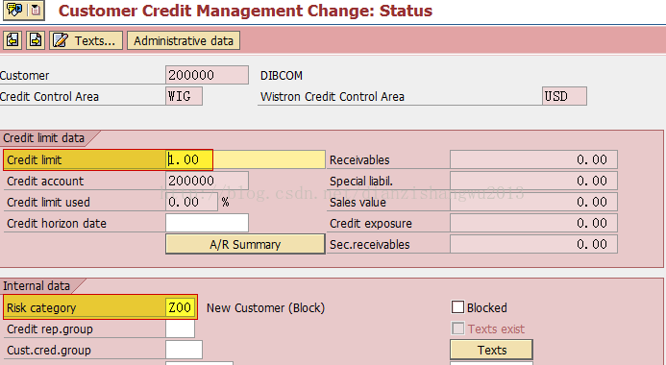Viewport: 666px width, 365px height.
Task: Click the Risk category field Z00
Action: click(181, 307)
